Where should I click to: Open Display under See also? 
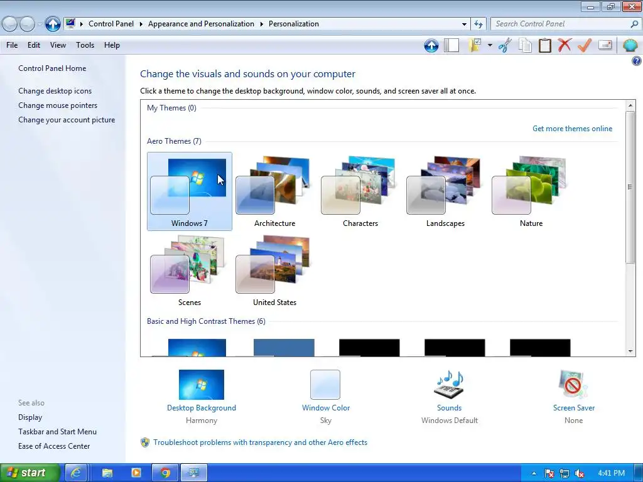point(30,417)
